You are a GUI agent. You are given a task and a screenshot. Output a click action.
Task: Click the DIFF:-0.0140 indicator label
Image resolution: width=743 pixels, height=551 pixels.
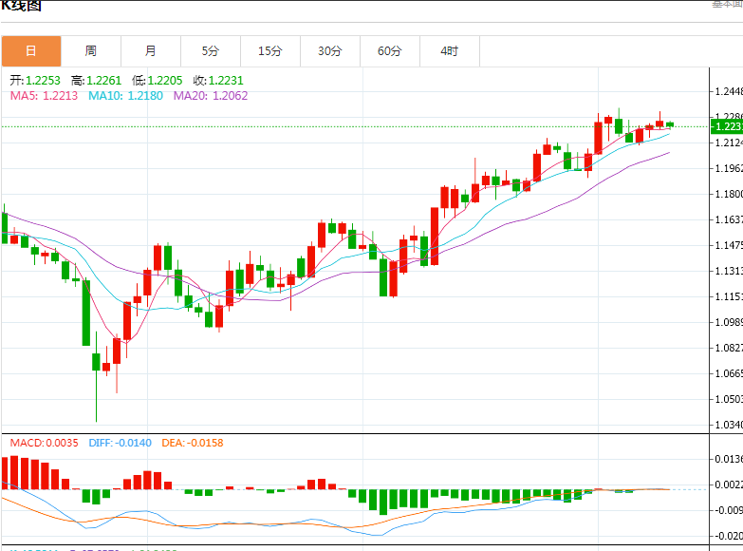[x=120, y=443]
